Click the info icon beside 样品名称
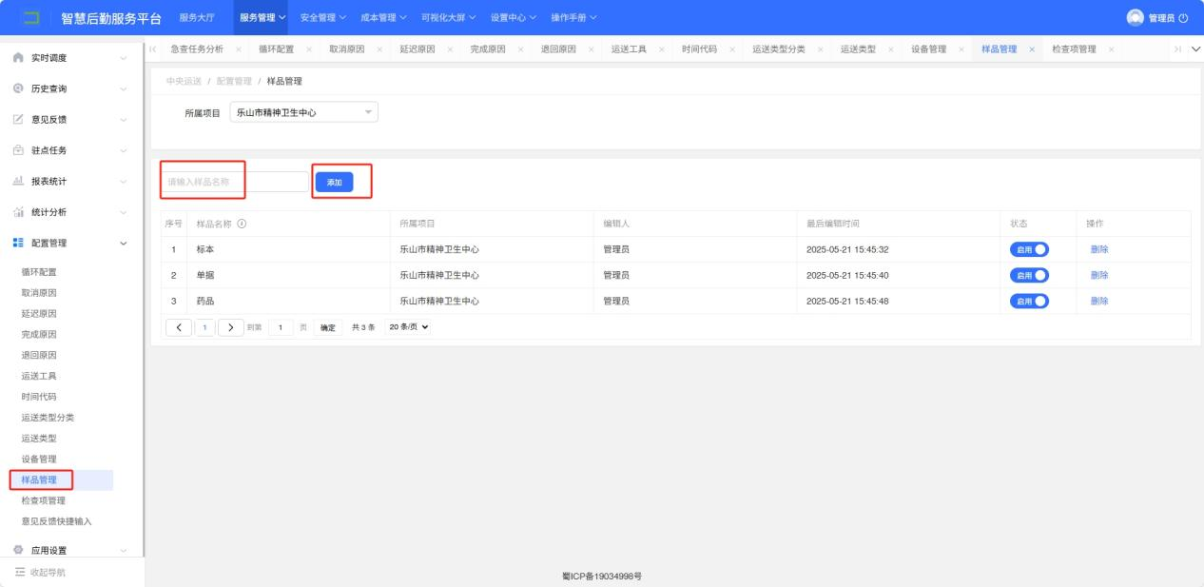The height and width of the screenshot is (587, 1204). point(242,225)
